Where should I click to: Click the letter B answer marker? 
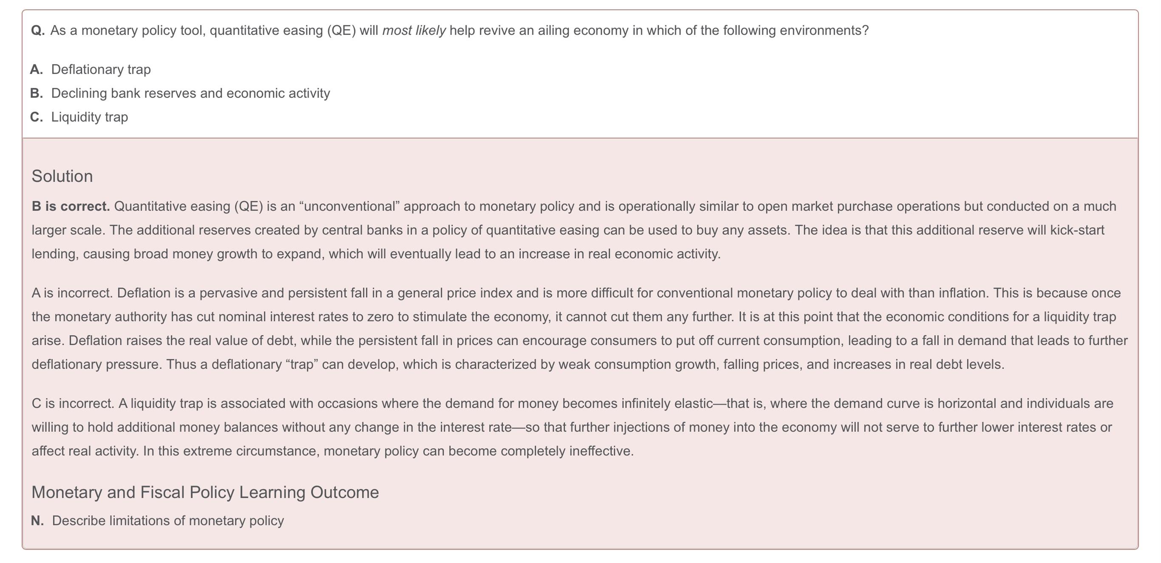[x=37, y=93]
